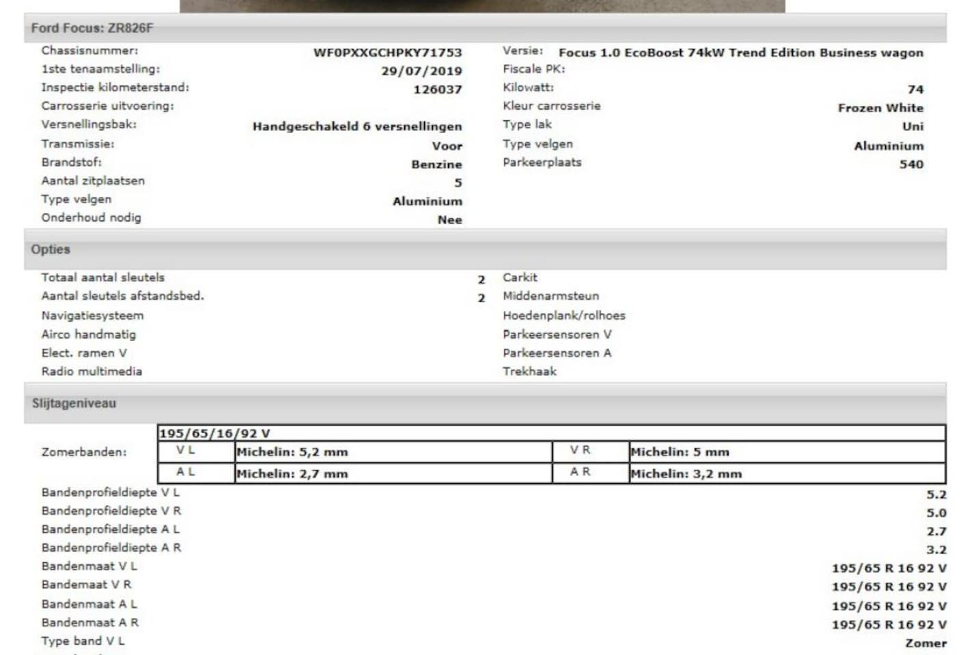Click the Airco handmatig option
Screen dimensions: 976x655
tap(88, 334)
